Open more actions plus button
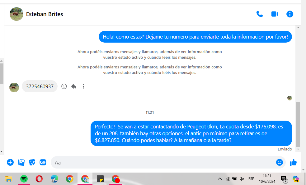The height and width of the screenshot is (185, 306). pos(10,162)
